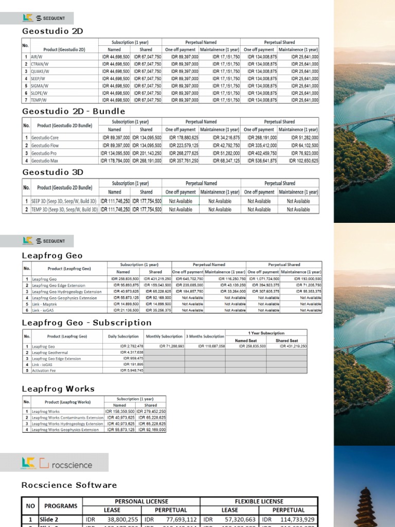Click the value IDR 357,761,250
This screenshot has width=395, height=527.
click(x=184, y=161)
